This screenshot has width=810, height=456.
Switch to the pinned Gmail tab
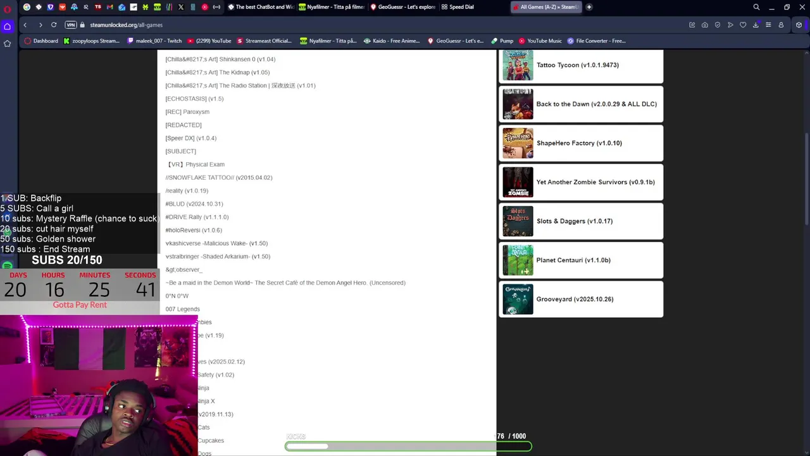pos(110,7)
